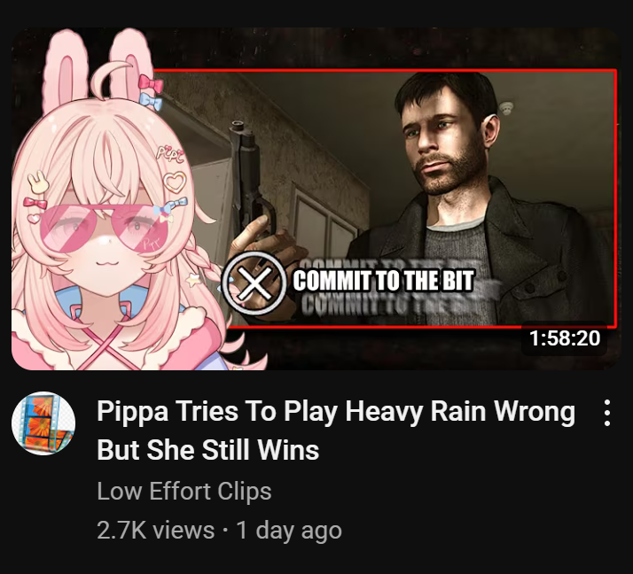Visit the Low Effort Clips channel name

coord(184,491)
